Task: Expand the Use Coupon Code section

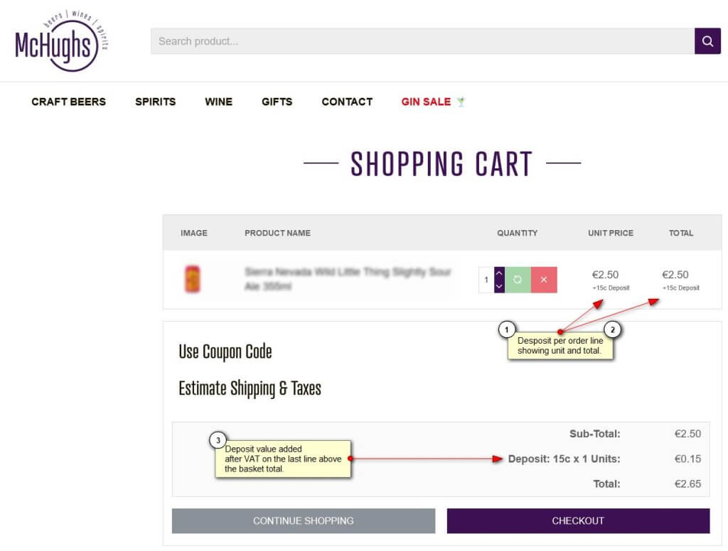Action: [x=225, y=351]
